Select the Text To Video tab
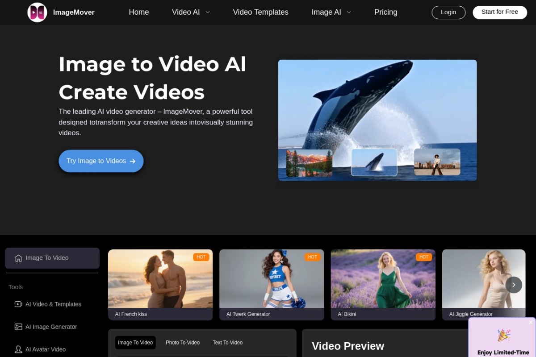This screenshot has height=357, width=536. pyautogui.click(x=227, y=342)
